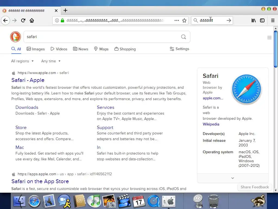Show site information via the info icon
The width and height of the screenshot is (278, 209).
pos(57,20)
